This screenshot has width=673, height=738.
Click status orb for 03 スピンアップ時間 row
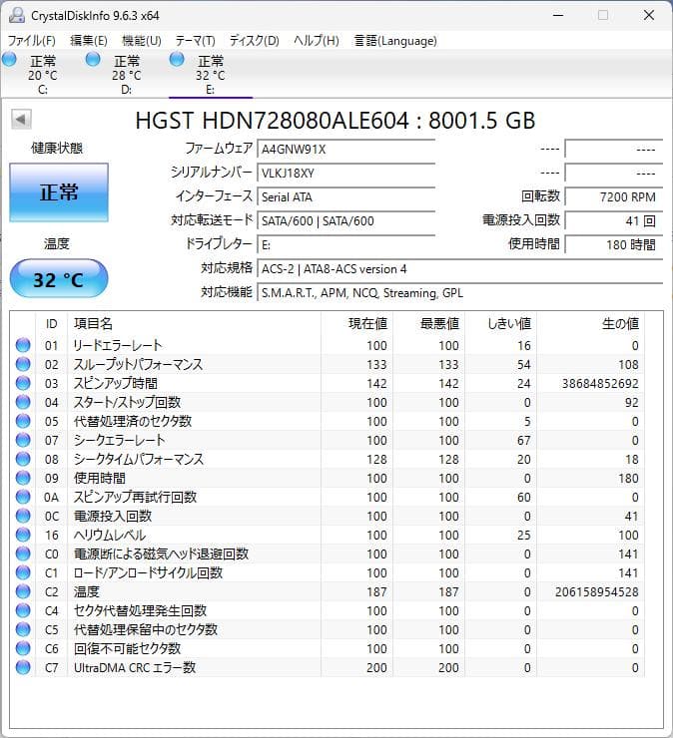point(23,383)
